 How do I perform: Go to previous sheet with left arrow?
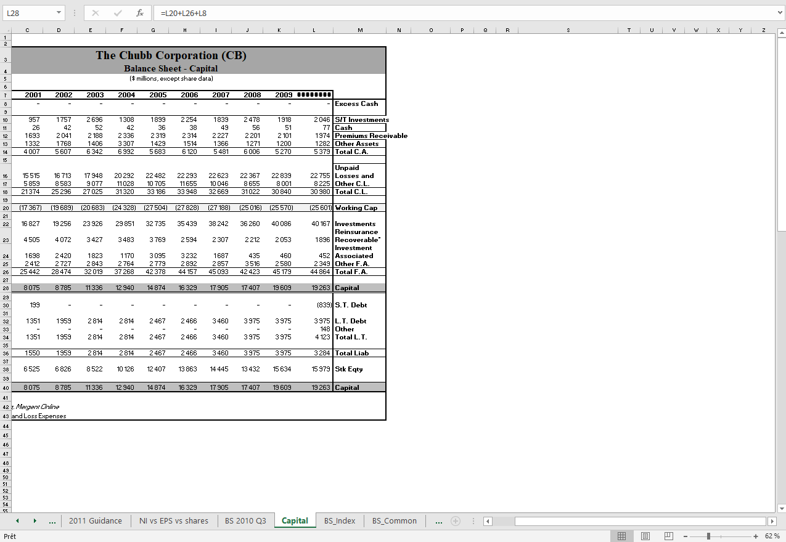pos(17,521)
